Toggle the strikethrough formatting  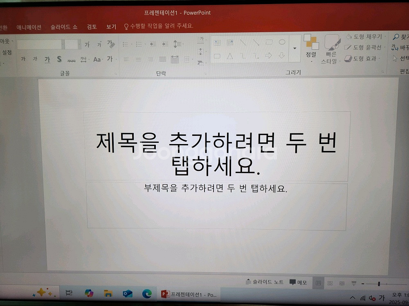[x=72, y=60]
